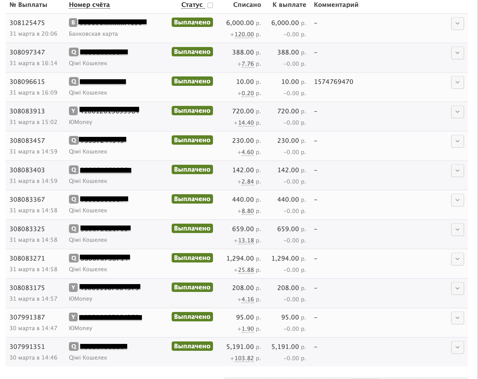The height and width of the screenshot is (379, 478).
Task: Click the Qiwi icon for payout 308097347
Action: [74, 52]
